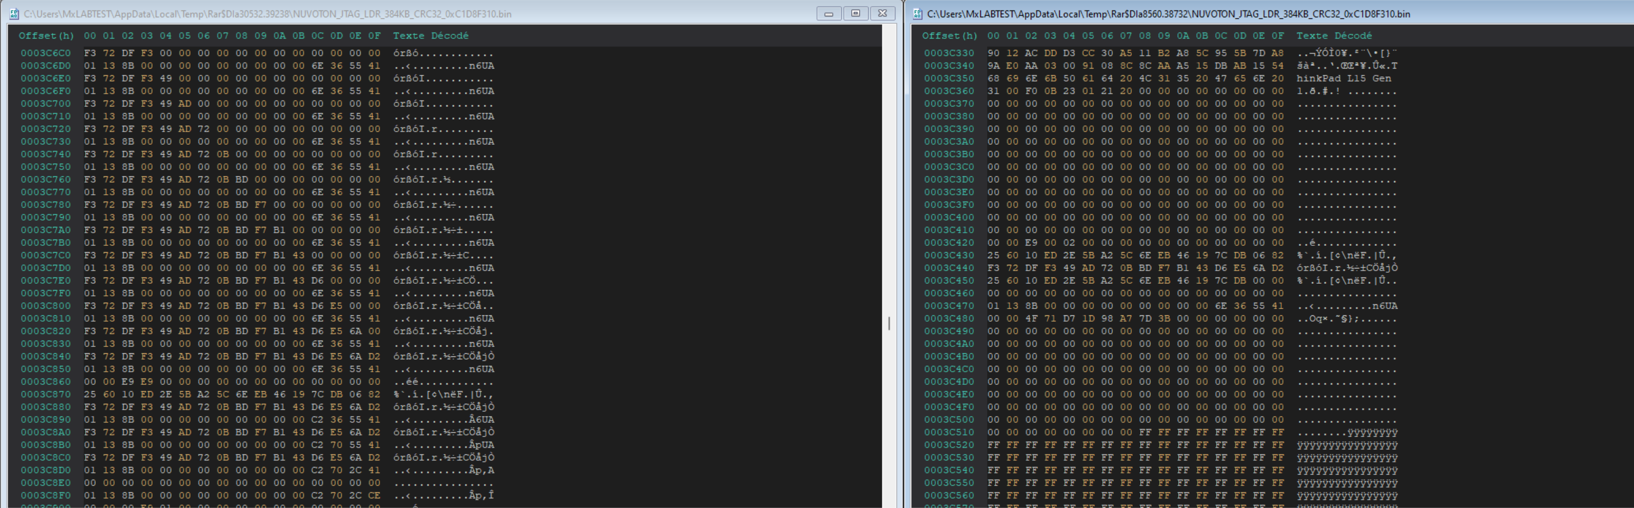This screenshot has height=508, width=1634.
Task: Click 'Texte Décodé' header in the right window
Action: pos(1334,36)
